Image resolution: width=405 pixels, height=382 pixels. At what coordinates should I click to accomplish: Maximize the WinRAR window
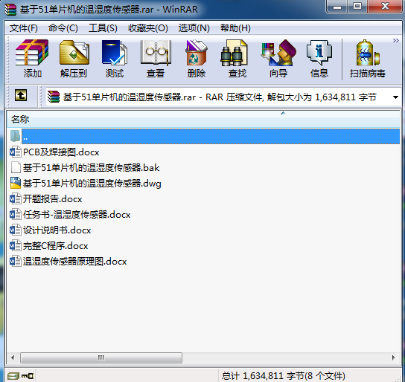click(x=357, y=6)
